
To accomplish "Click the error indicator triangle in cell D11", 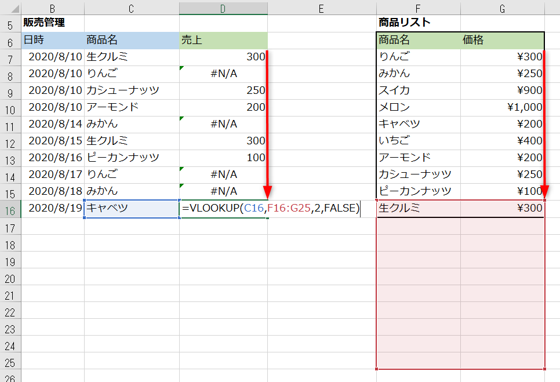I will [x=182, y=118].
